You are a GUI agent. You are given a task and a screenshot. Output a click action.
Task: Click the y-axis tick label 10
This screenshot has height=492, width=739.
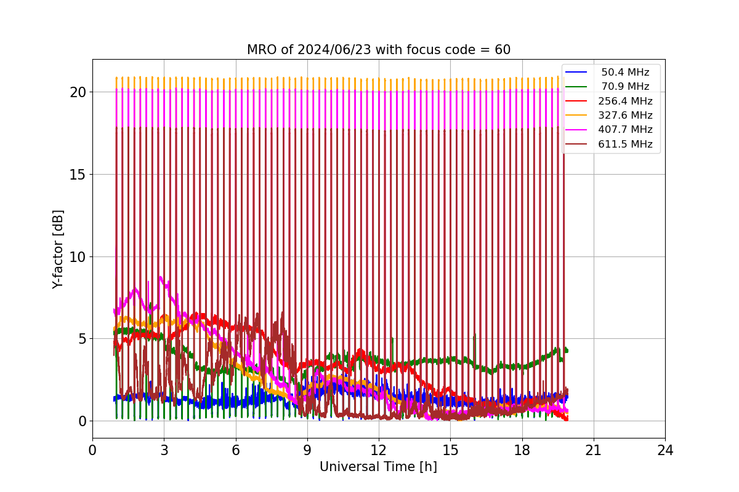point(79,256)
